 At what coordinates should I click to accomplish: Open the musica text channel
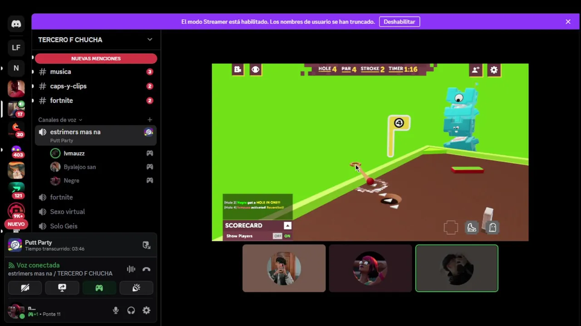click(x=96, y=72)
